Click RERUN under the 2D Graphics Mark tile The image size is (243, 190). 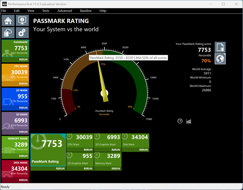pos(88,168)
